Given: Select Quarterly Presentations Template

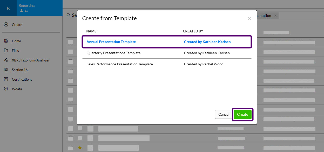Looking at the screenshot, I should pos(113,53).
